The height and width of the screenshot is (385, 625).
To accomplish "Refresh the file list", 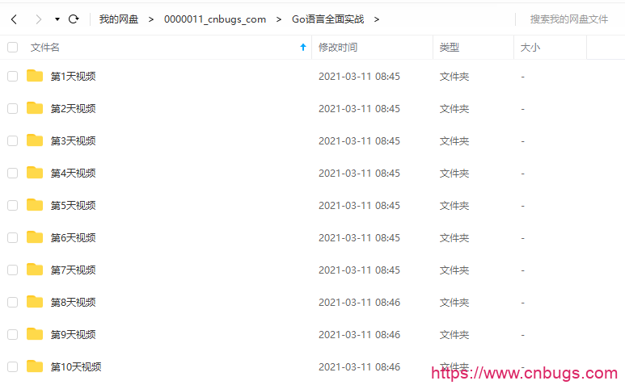I will 74,19.
